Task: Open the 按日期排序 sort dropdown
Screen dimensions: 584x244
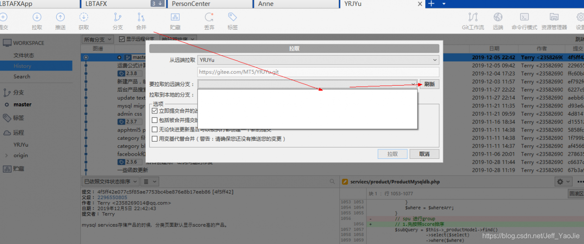Action: pos(178,40)
